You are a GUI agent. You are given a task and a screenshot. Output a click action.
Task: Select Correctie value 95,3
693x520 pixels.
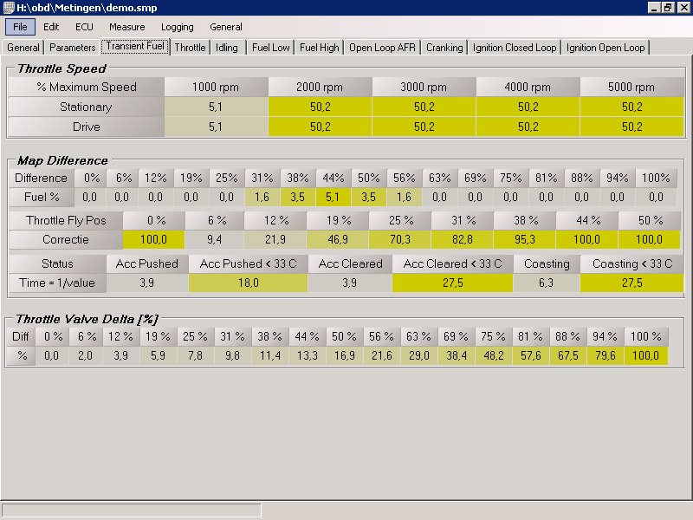pyautogui.click(x=525, y=240)
